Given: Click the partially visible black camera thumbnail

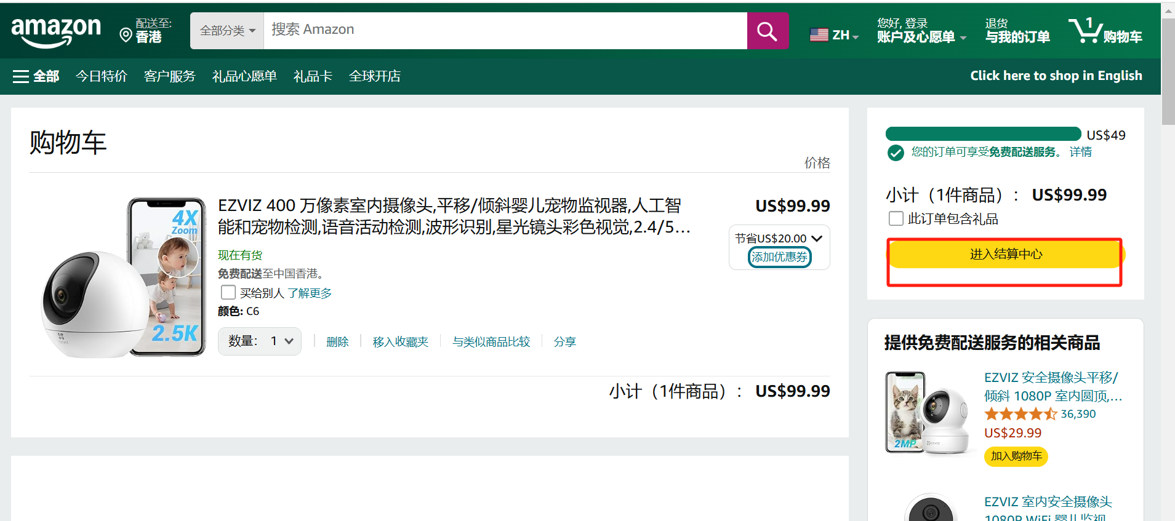Looking at the screenshot, I should click(x=931, y=507).
